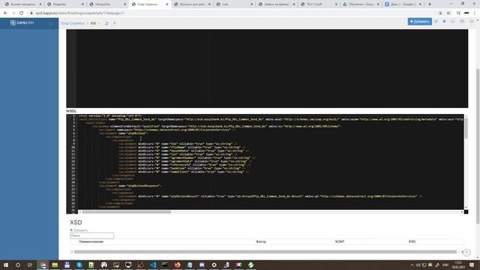
Task: Click the scroll-to-top arrow button
Action: coord(466,253)
